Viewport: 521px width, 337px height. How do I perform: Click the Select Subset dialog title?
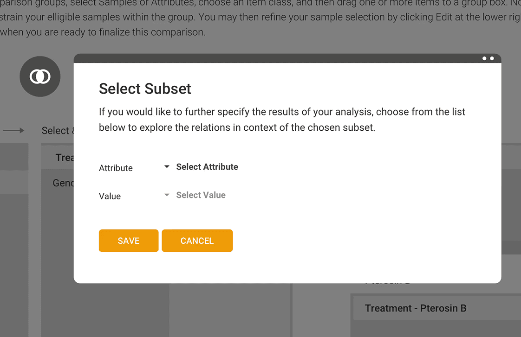point(145,89)
